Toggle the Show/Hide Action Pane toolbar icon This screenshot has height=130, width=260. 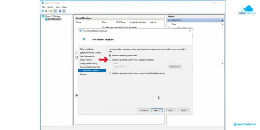click(64, 11)
